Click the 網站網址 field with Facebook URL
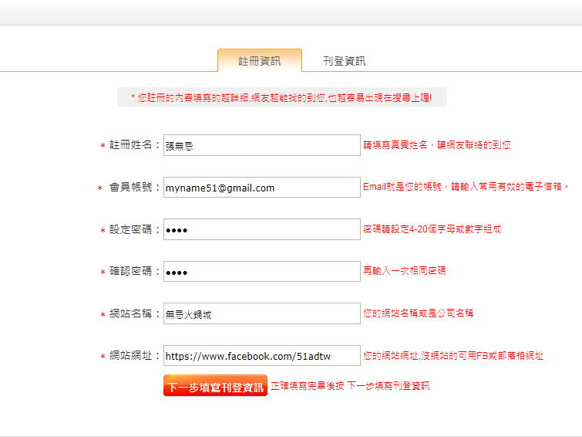Image resolution: width=582 pixels, height=437 pixels. (261, 356)
